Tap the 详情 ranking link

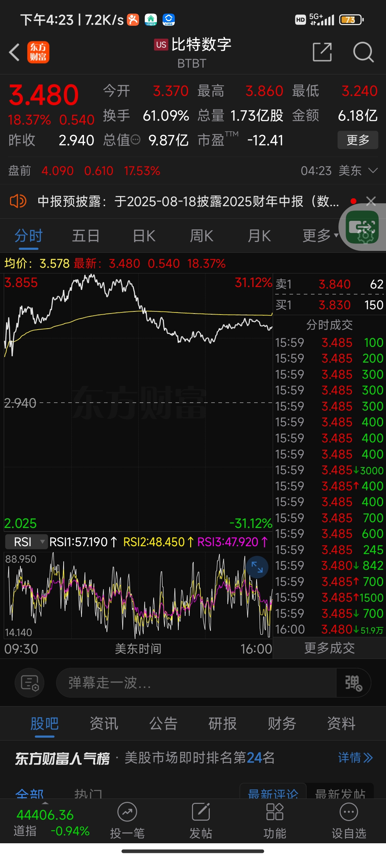(x=356, y=757)
